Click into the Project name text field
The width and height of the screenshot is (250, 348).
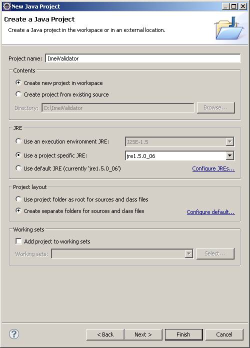coord(143,58)
